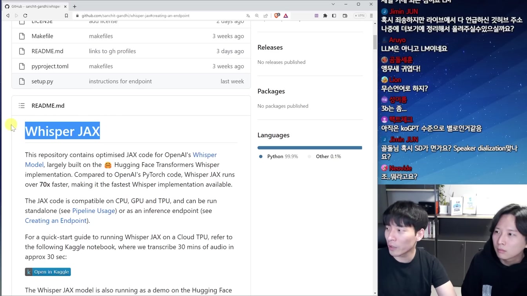Open 'makefiles' commit on the Makefile row
Image resolution: width=527 pixels, height=296 pixels.
click(101, 36)
